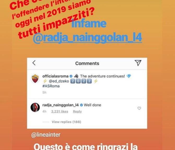
Task: Open the #ASRoma hashtag
Action: click(x=51, y=86)
